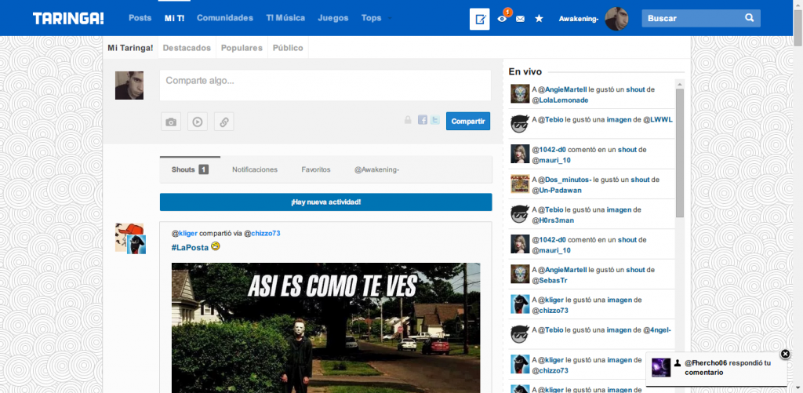803x393 pixels.
Task: Select the Shouts tab
Action: pos(190,169)
